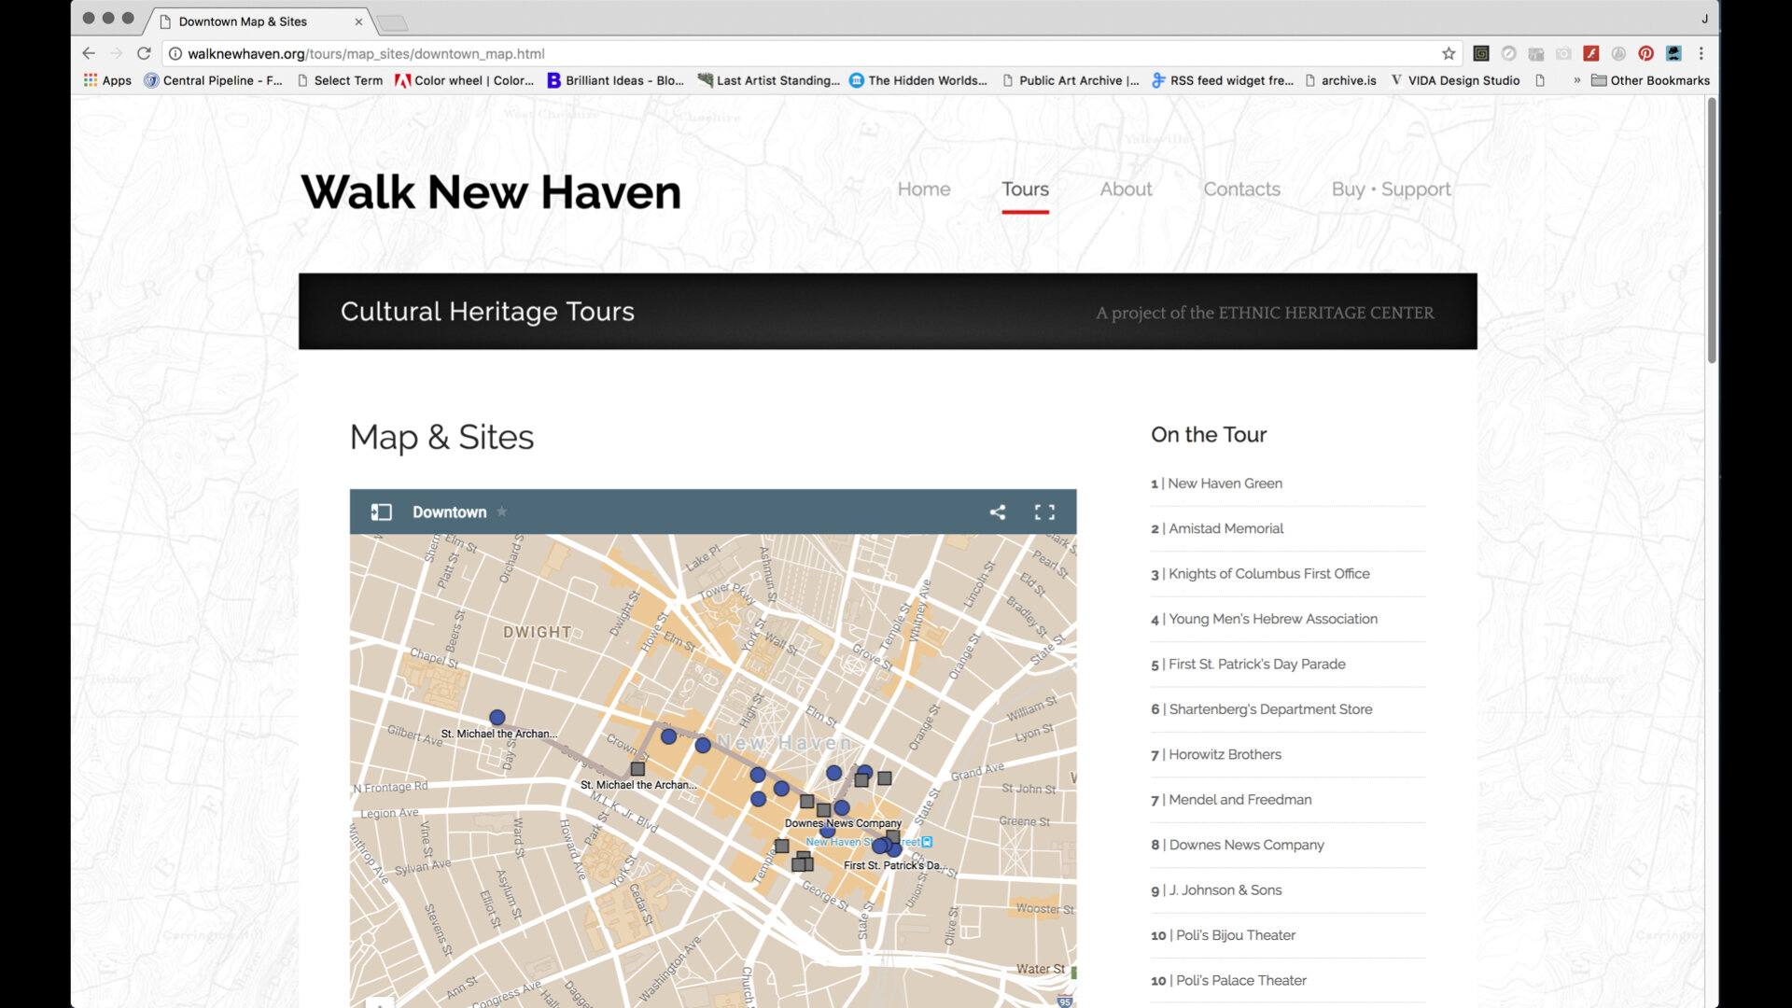Click the square marker above Downes News Company label
The image size is (1792, 1008).
[824, 810]
